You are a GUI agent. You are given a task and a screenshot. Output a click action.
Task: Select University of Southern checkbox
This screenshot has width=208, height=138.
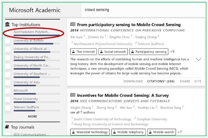click(x=7, y=75)
